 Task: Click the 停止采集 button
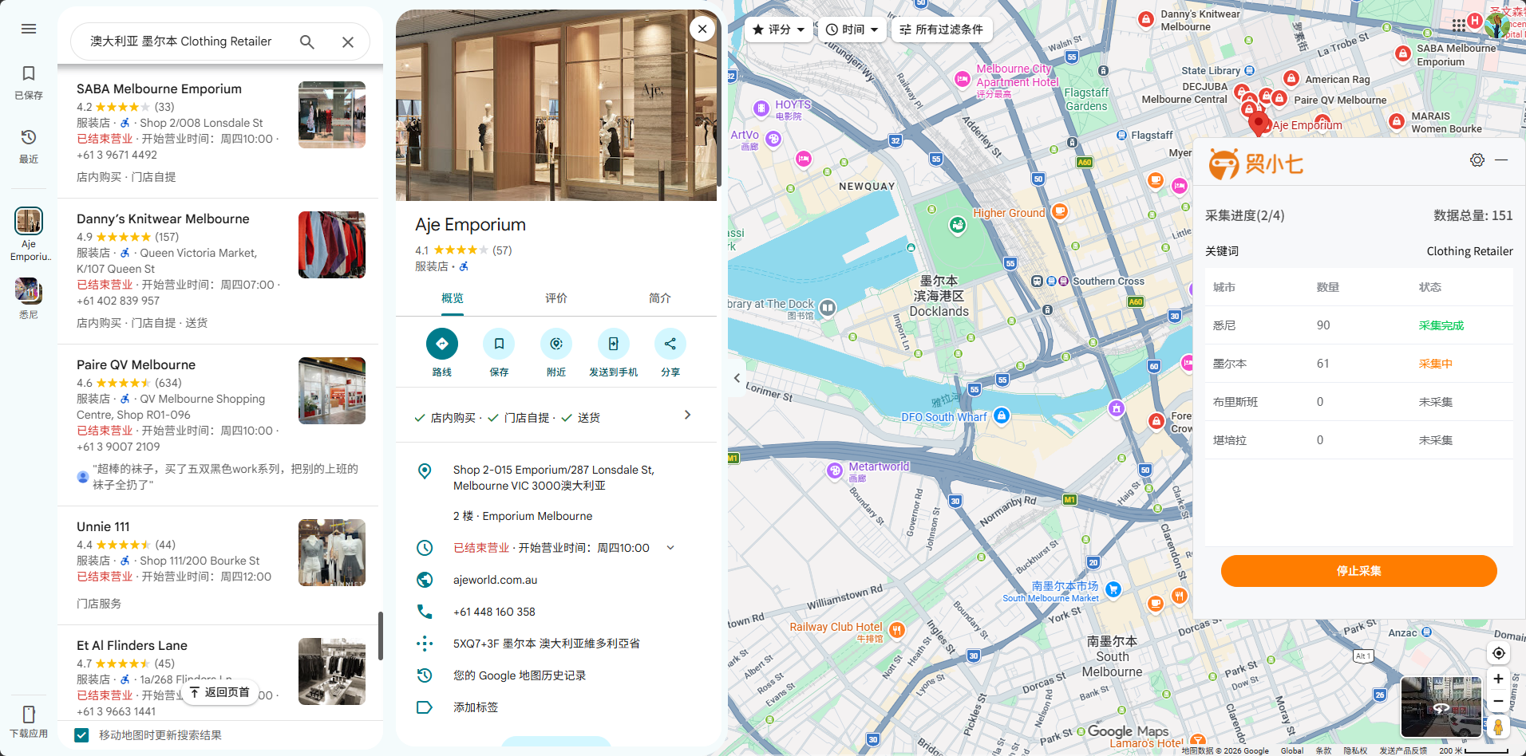pyautogui.click(x=1358, y=571)
